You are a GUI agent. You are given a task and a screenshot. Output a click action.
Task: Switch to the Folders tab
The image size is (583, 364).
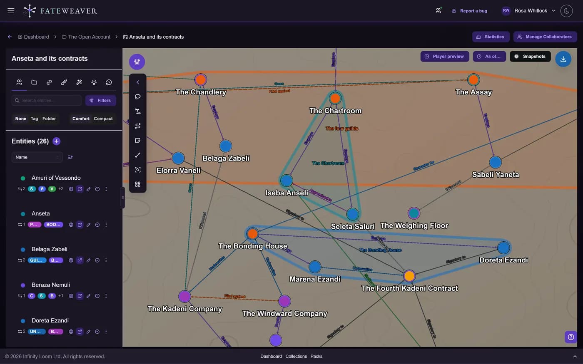click(x=34, y=82)
